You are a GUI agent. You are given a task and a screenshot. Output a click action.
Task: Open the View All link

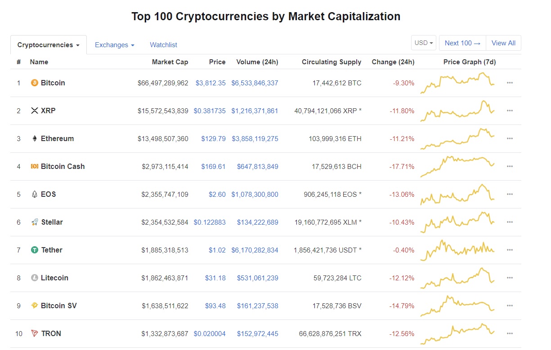tap(503, 43)
